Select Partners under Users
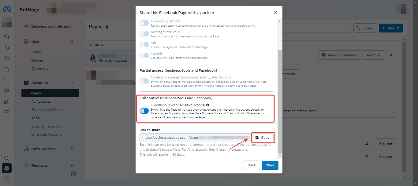 point(37,60)
